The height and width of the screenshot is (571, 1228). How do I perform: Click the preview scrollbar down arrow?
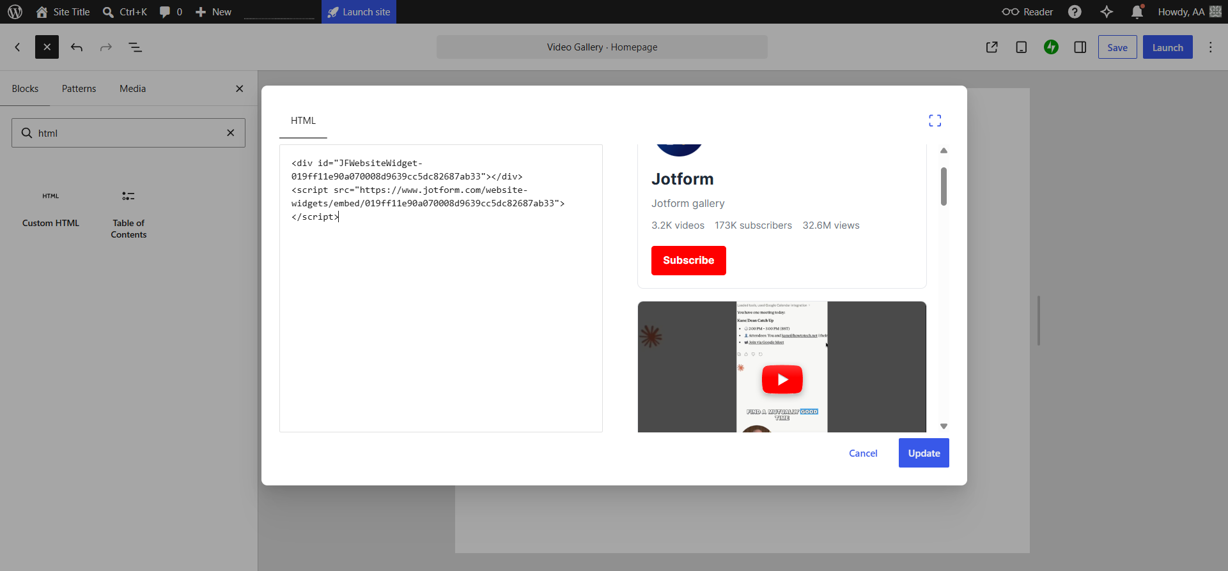[x=944, y=426]
